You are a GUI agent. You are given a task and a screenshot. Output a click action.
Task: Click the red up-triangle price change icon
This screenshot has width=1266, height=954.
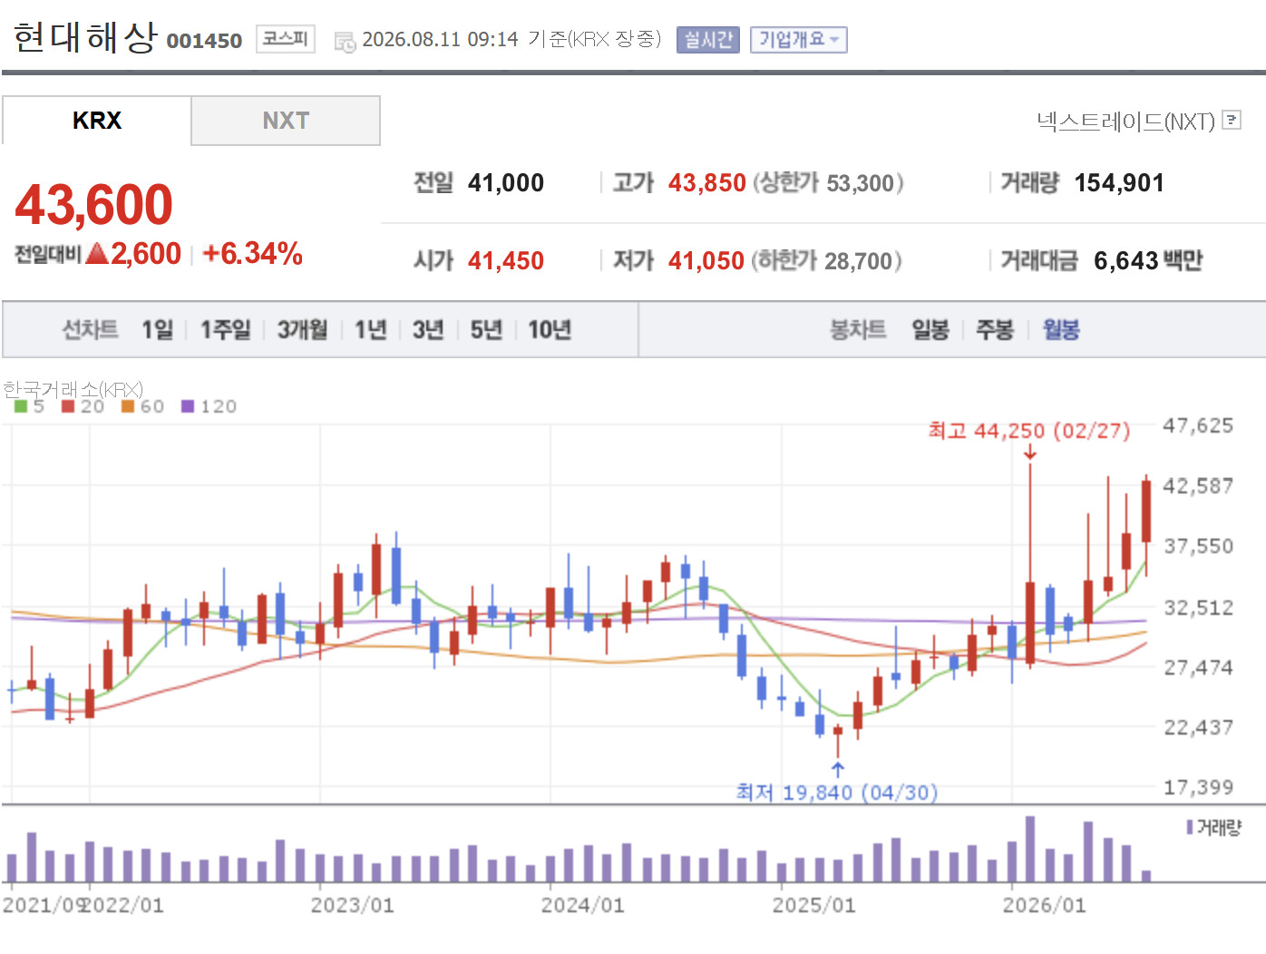(97, 254)
